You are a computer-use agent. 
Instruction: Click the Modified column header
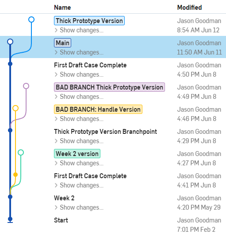pyautogui.click(x=189, y=8)
